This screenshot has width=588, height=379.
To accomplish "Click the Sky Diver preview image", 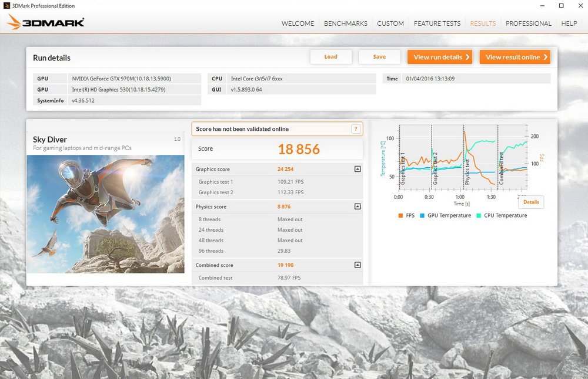I will click(x=105, y=214).
